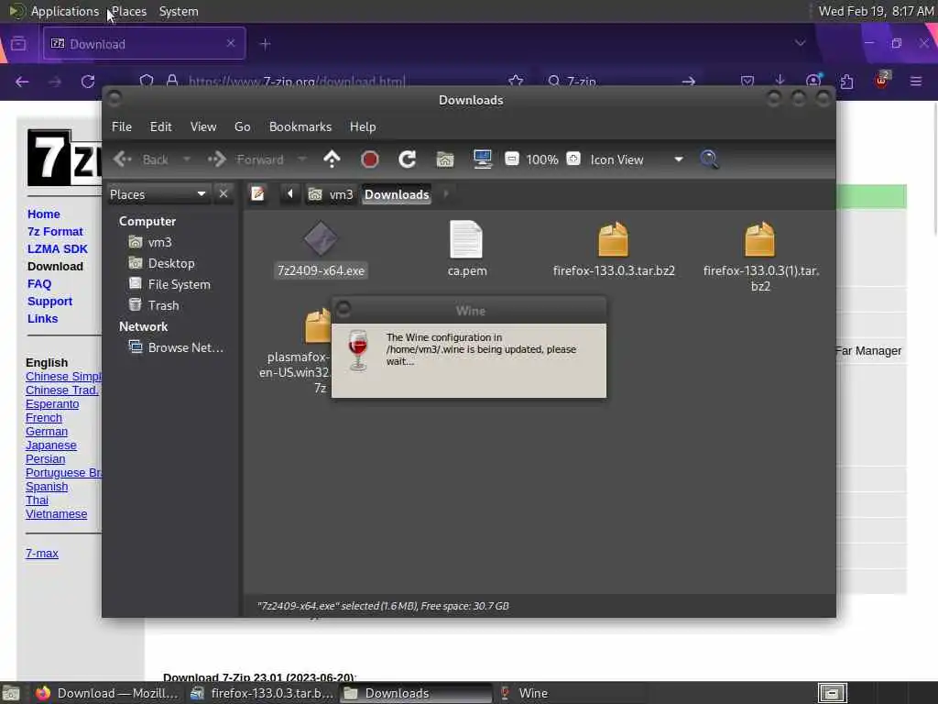The width and height of the screenshot is (938, 704).
Task: Open the Support link on 7-Zip site
Action: [x=49, y=301]
